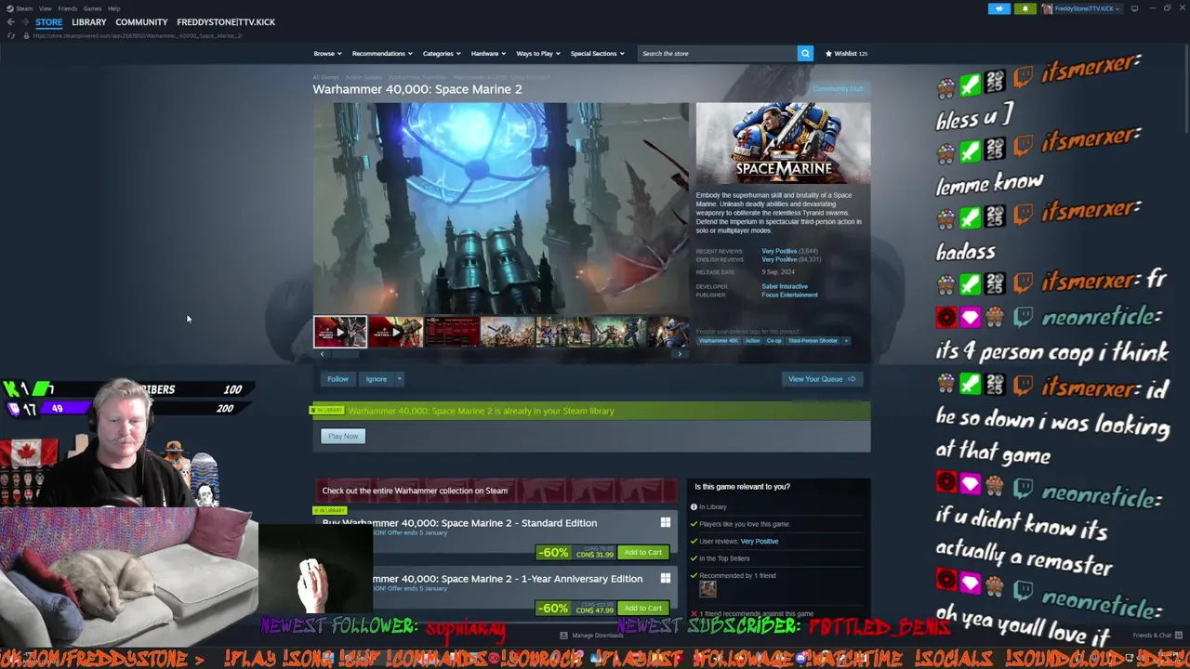The height and width of the screenshot is (669, 1190).
Task: Select the Warhammer 40K tag
Action: [718, 340]
